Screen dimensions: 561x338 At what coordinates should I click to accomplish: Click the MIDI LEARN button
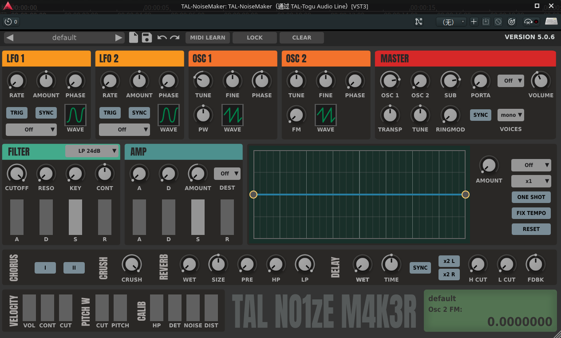[x=208, y=38]
